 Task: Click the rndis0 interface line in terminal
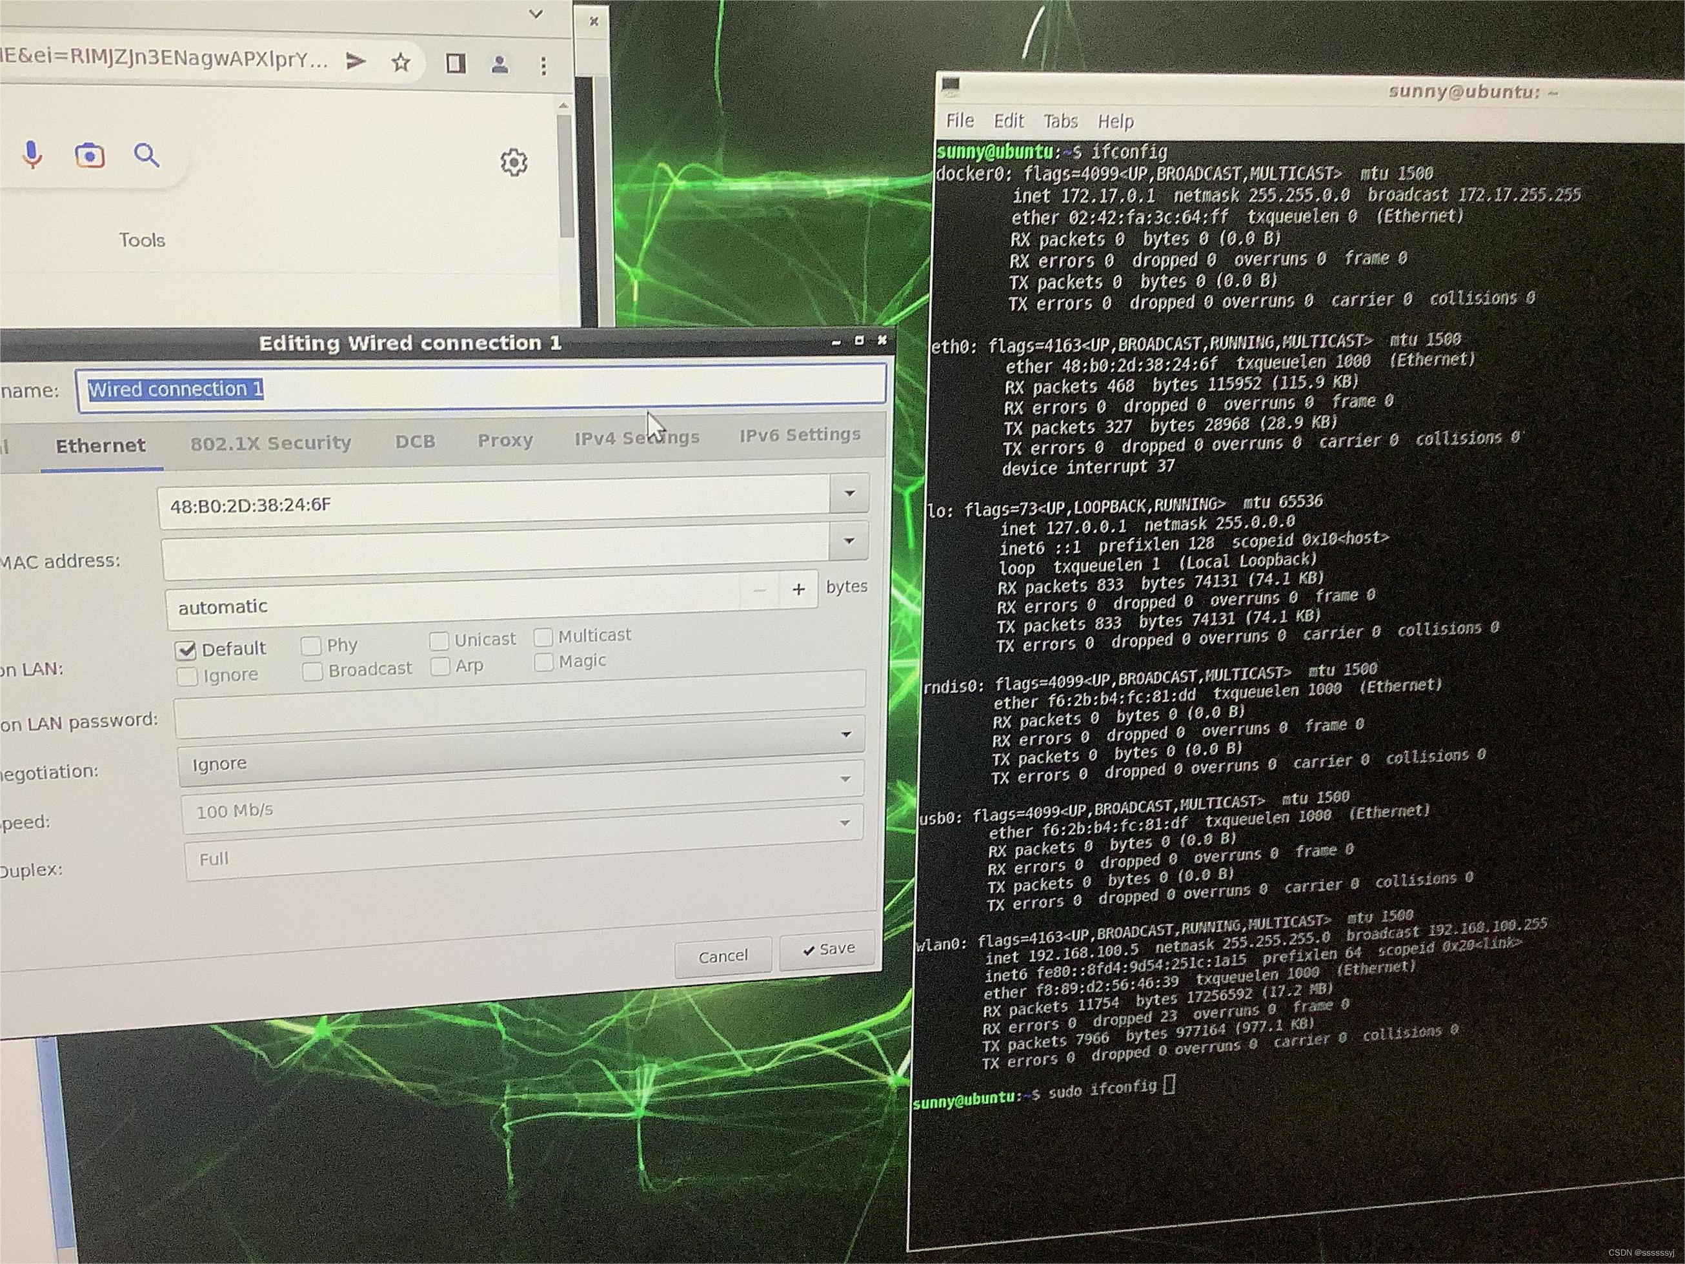[1149, 678]
